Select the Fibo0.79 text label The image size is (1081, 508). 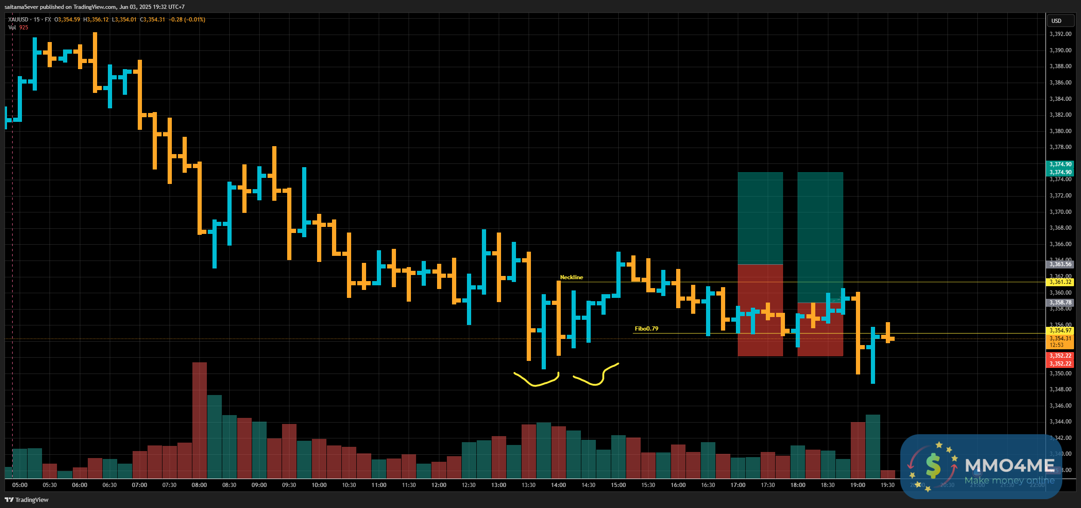click(x=646, y=329)
